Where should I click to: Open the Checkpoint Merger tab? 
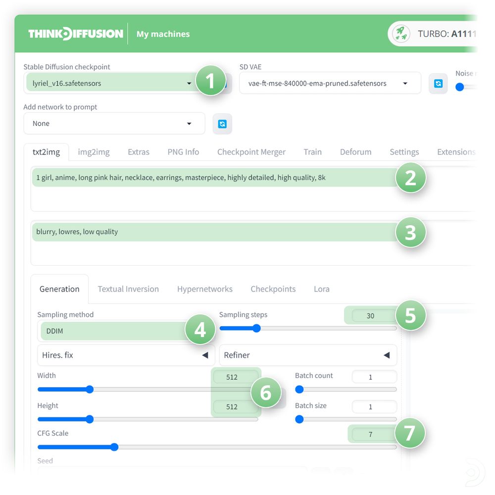click(x=251, y=152)
